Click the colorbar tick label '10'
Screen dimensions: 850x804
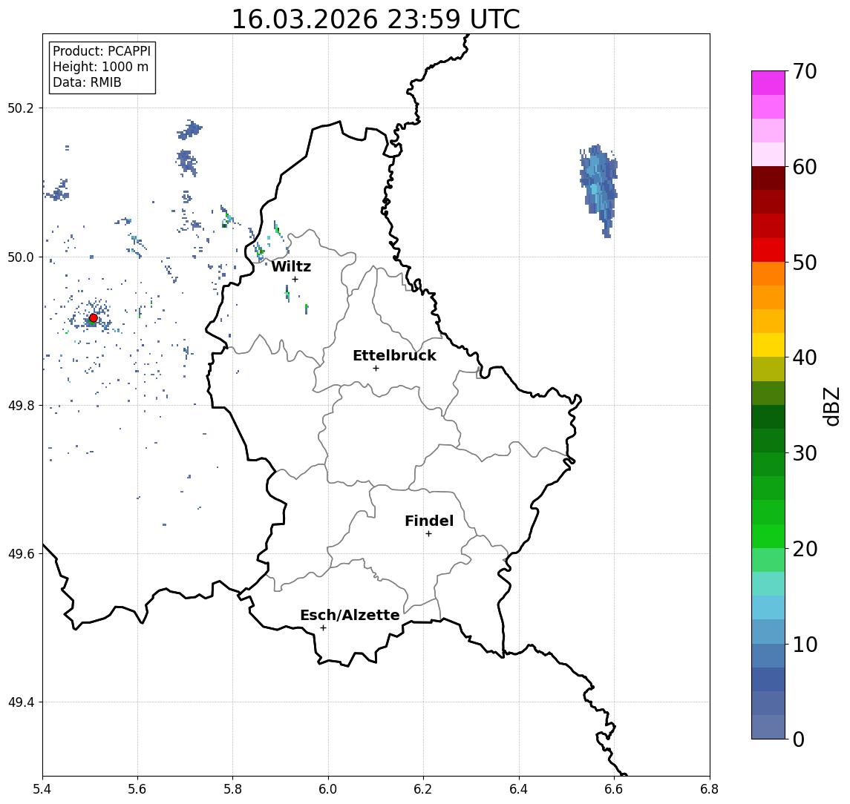[805, 644]
